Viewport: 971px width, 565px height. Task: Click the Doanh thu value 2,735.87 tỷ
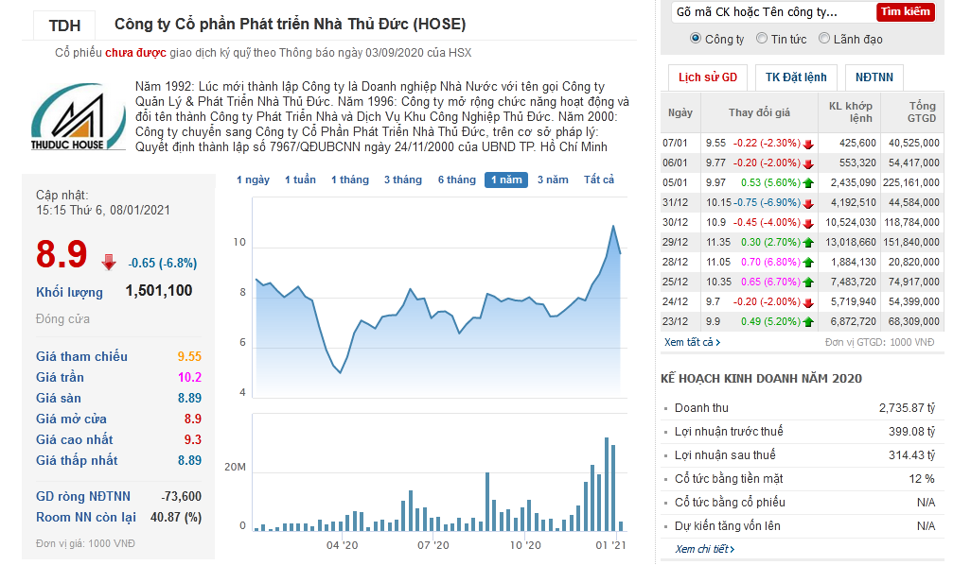(907, 408)
